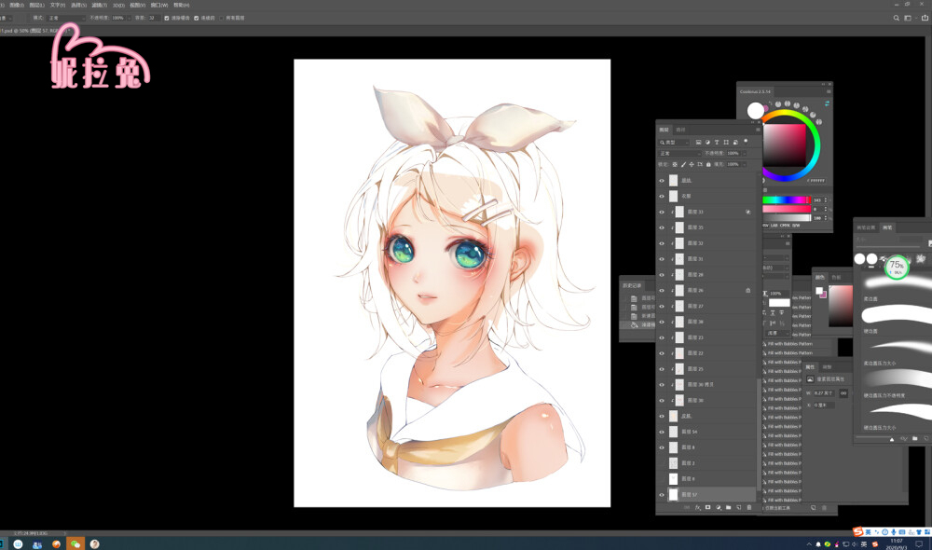Click foreground color swatch in 颜色 panel
This screenshot has height=550, width=932.
point(819,290)
